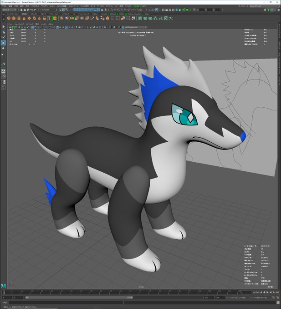Click the time slider ruler

[121, 292]
